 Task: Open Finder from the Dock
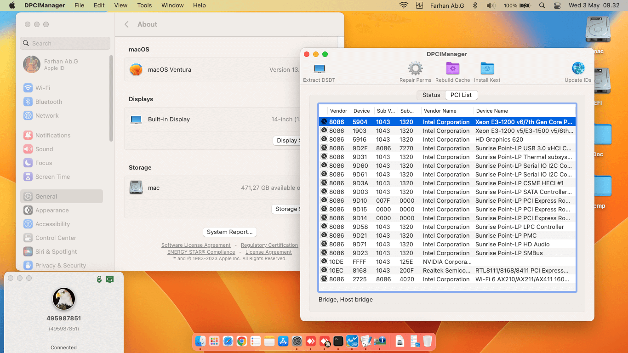tap(200, 341)
